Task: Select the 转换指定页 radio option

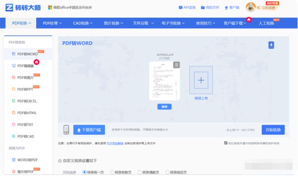Action: [167, 172]
